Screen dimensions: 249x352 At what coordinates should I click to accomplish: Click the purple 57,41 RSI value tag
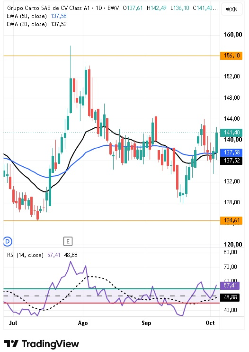pos(230,285)
